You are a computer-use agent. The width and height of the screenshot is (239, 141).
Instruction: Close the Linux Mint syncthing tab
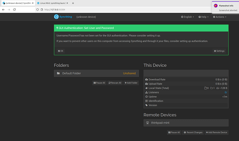point(67,3)
